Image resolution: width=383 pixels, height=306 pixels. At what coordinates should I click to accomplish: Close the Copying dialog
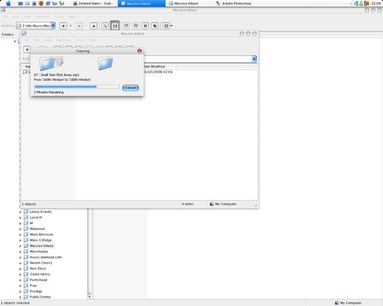coord(139,51)
